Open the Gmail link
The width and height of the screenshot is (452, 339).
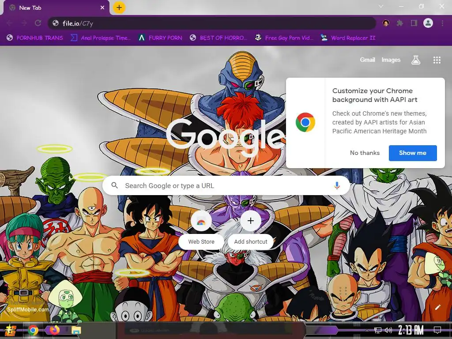pyautogui.click(x=367, y=60)
